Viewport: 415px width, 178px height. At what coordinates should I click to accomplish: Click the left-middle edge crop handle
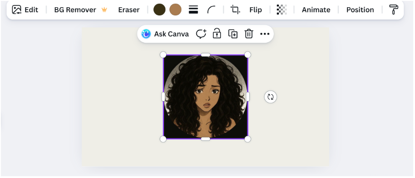163,97
